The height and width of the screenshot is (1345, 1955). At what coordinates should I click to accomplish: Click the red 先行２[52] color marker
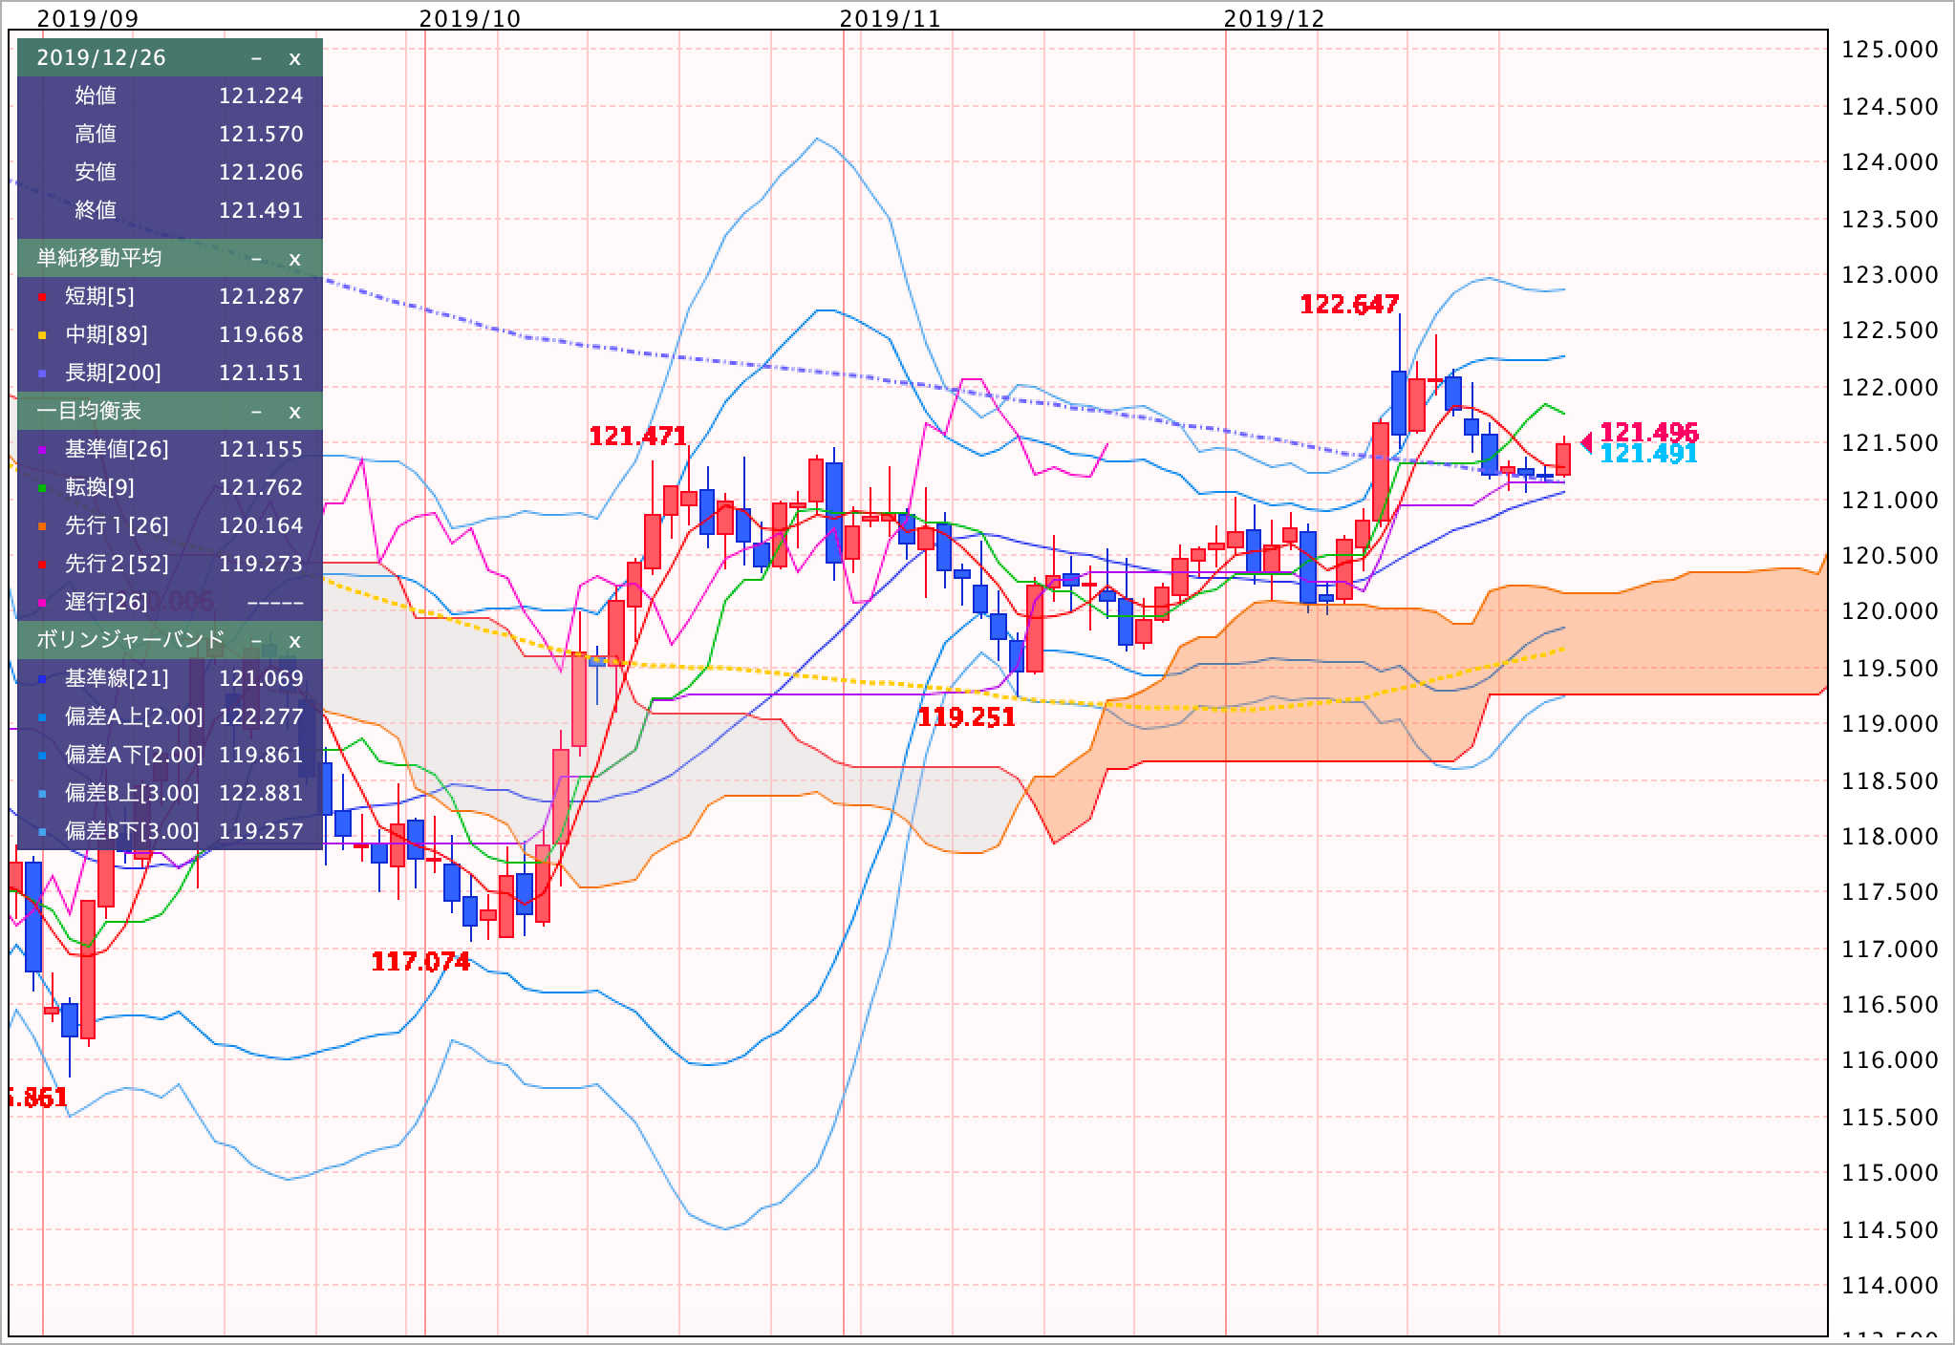click(41, 565)
